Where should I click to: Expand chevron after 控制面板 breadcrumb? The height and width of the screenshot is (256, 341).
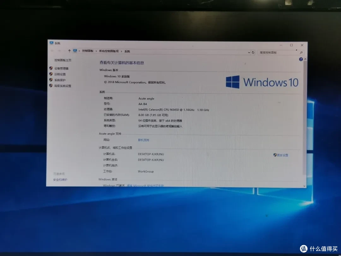96,51
